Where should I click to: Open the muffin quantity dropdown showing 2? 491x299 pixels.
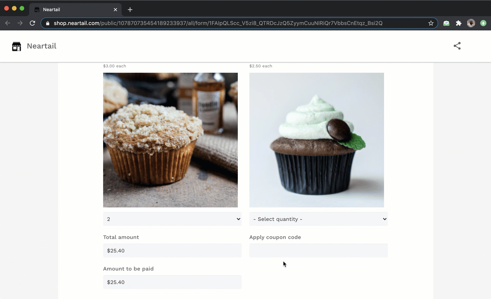coord(172,219)
